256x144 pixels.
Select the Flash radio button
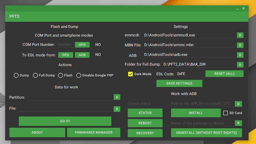coord(60,75)
